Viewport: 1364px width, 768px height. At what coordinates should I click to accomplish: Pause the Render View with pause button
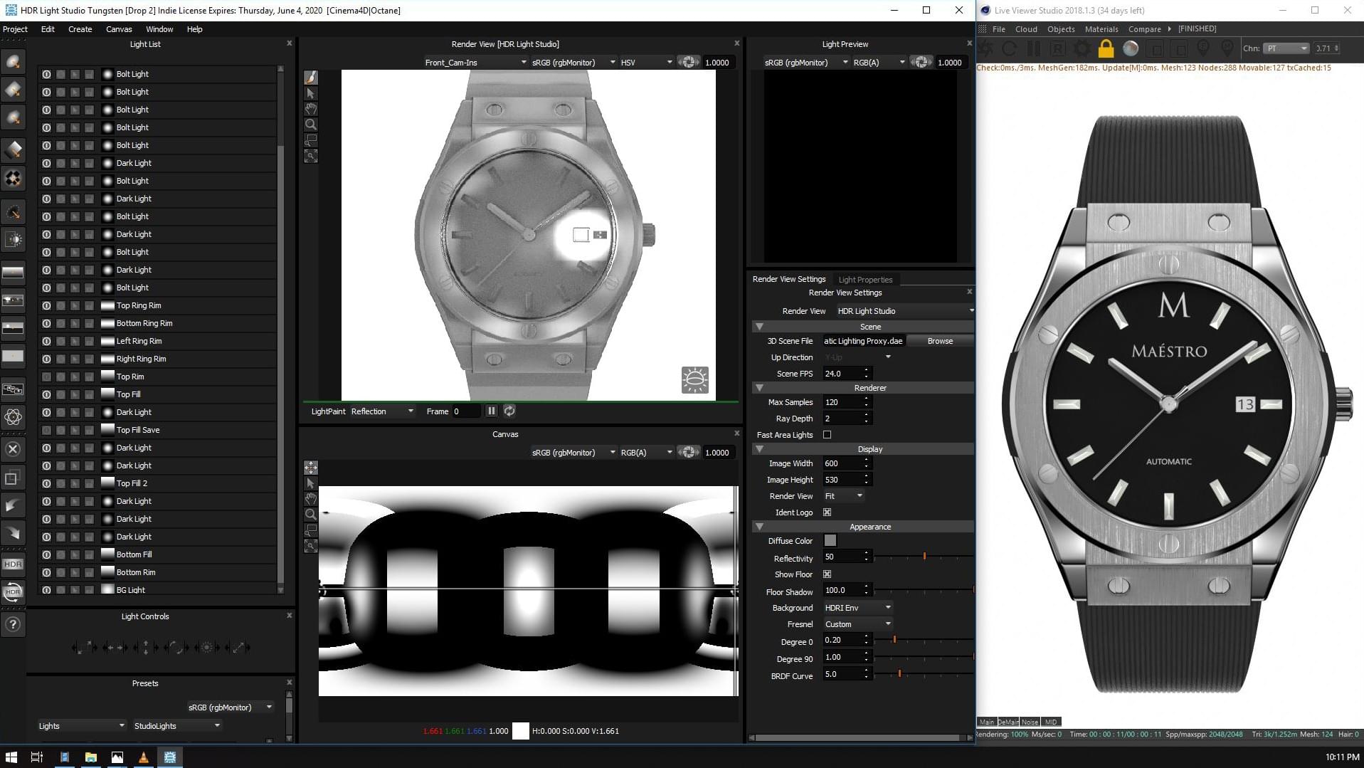coord(491,411)
